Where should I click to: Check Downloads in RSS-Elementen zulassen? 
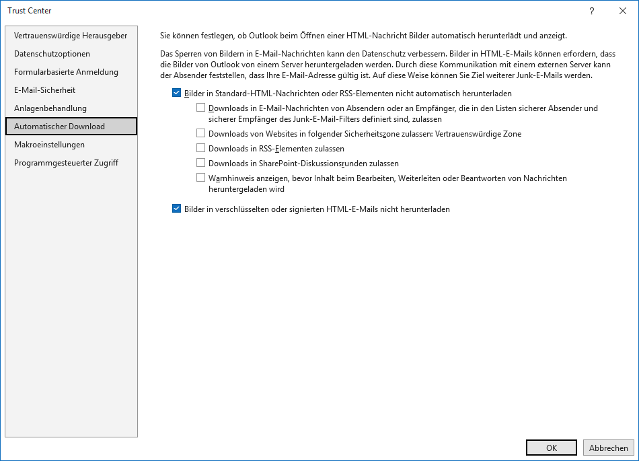tap(200, 148)
